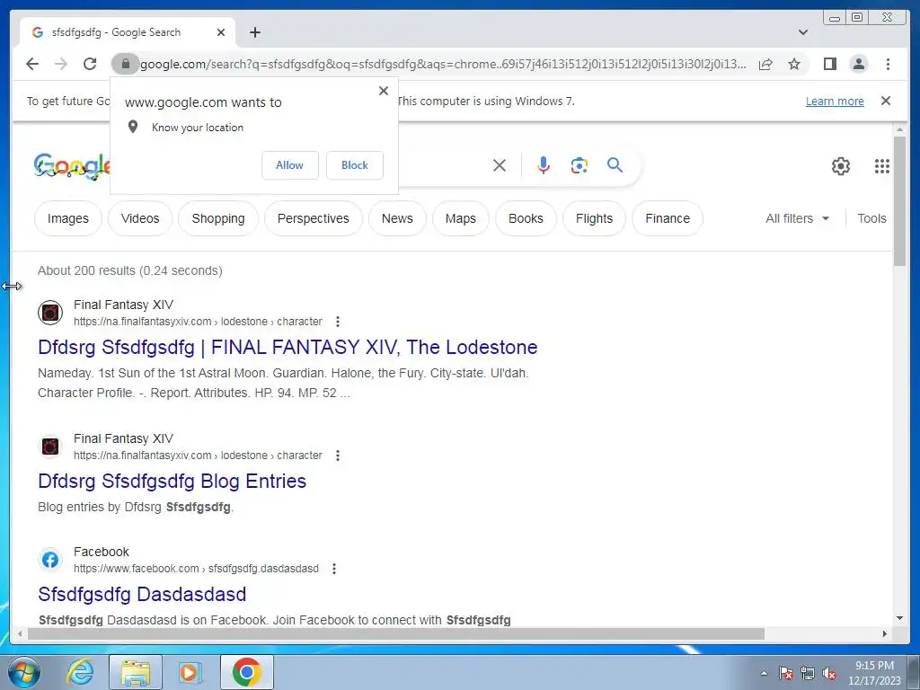Screen dimensions: 920x690
Task: Click the vertical scrollbar thumb
Action: coord(899,200)
